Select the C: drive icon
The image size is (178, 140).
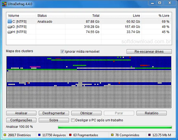[10, 21]
